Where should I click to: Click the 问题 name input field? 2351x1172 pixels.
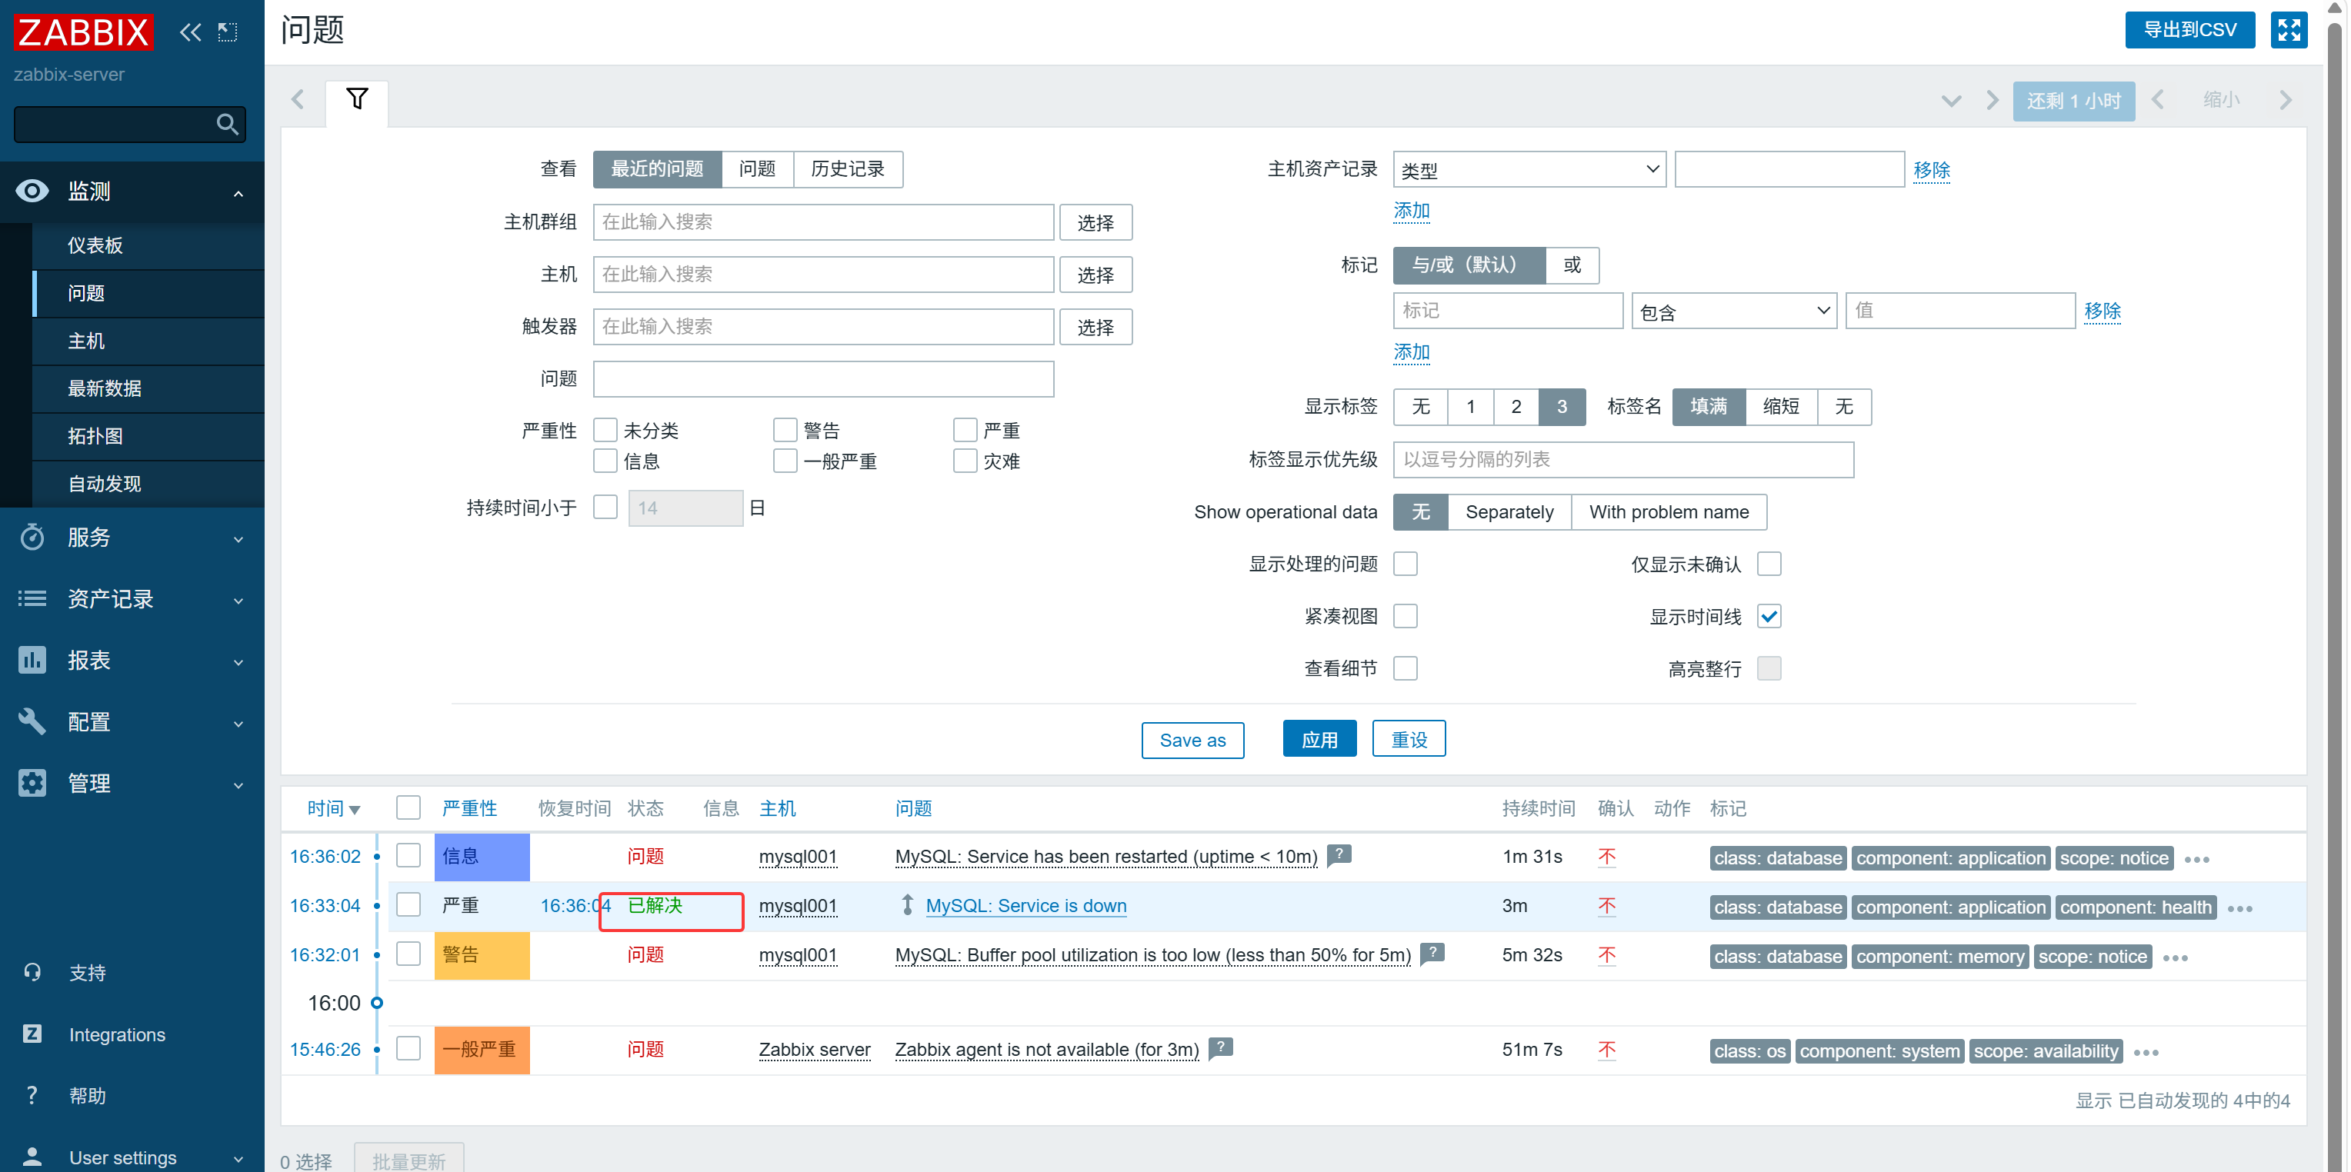pos(823,379)
